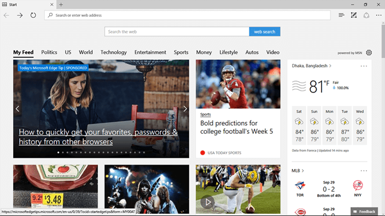Click the Sunday forecast column
Screen dimensions: 385x216
point(314,125)
